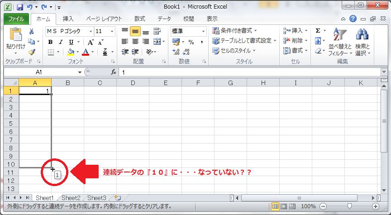The width and height of the screenshot is (391, 215).
Task: Decrease font size with small A icon
Action: pos(100,43)
